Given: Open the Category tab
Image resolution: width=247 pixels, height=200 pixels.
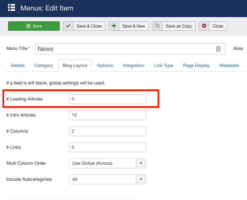Looking at the screenshot, I should 44,66.
